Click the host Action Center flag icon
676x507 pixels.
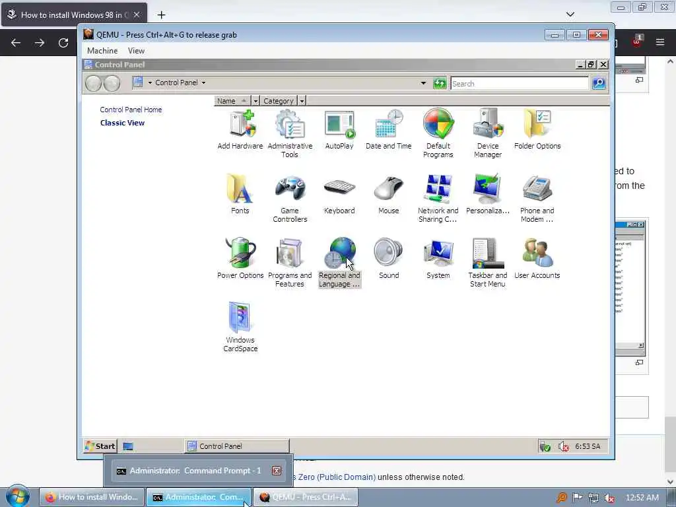tap(577, 498)
